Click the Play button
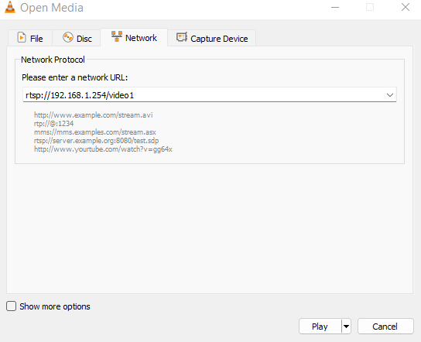 320,327
